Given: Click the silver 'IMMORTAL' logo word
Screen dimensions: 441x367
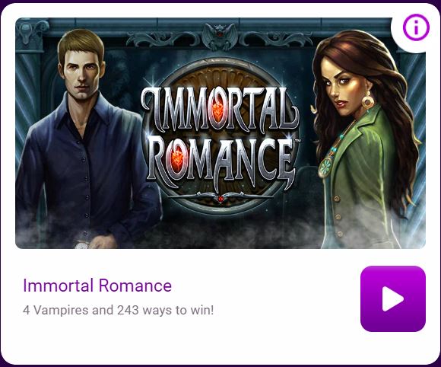Looking at the screenshot, I should 220,108.
